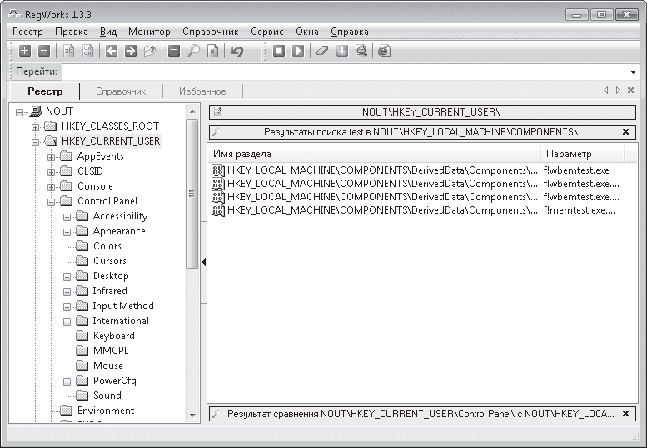647x448 pixels.
Task: Close the test search results panel
Action: click(625, 132)
